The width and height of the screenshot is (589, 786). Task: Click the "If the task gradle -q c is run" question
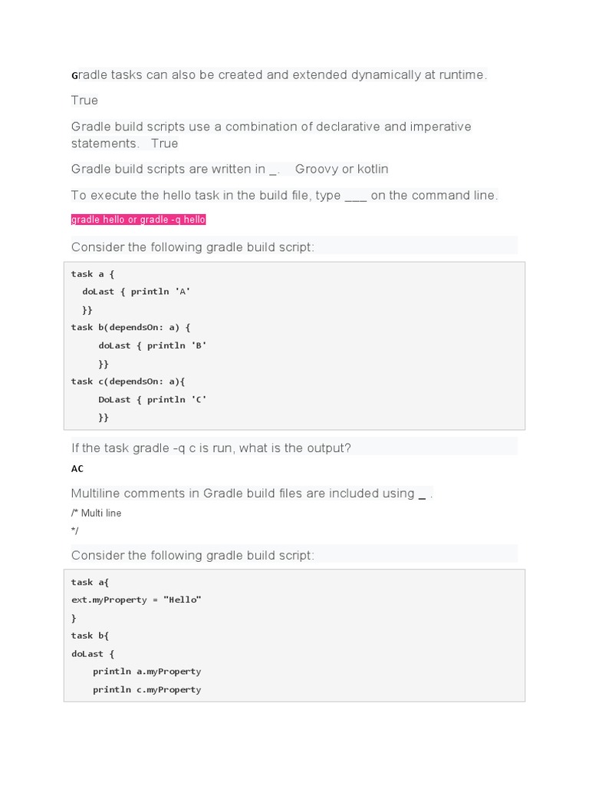[211, 447]
